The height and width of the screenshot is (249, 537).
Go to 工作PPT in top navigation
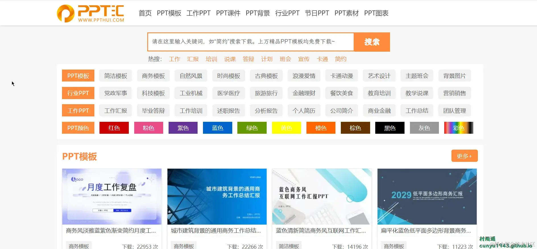click(x=198, y=13)
